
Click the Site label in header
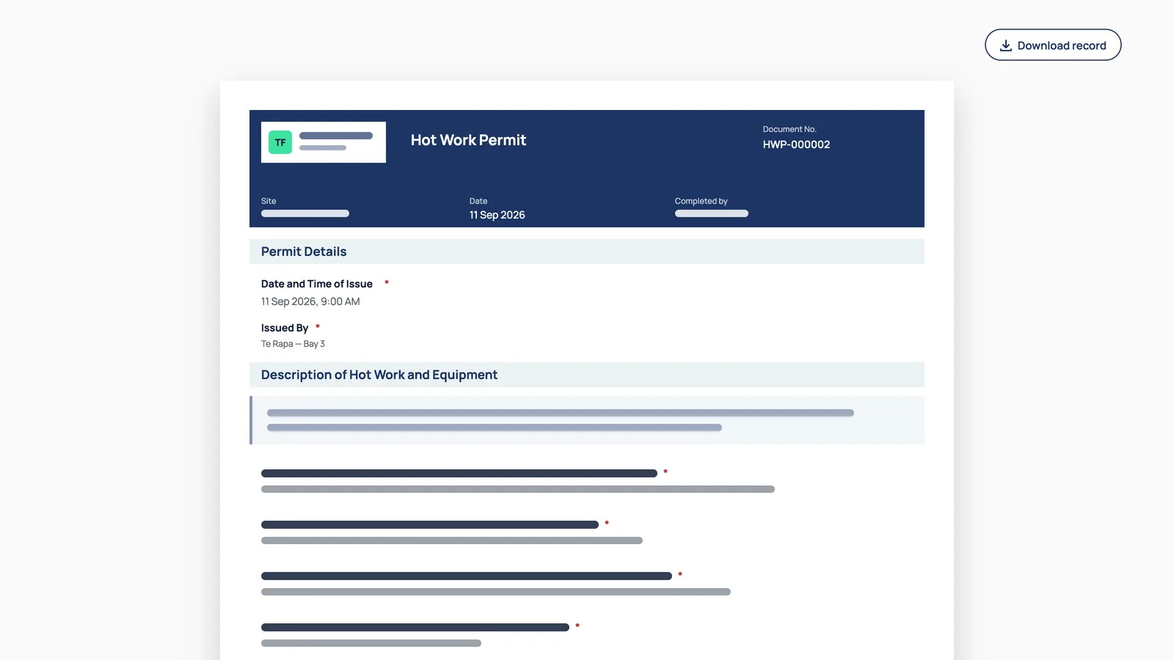[x=269, y=201]
